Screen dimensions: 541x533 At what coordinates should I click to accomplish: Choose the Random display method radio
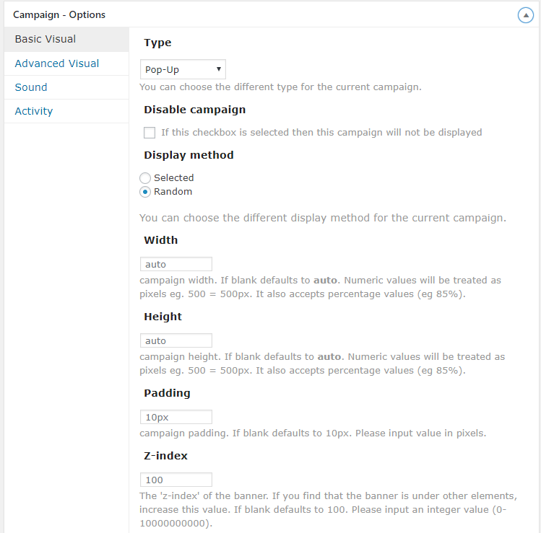pyautogui.click(x=145, y=192)
